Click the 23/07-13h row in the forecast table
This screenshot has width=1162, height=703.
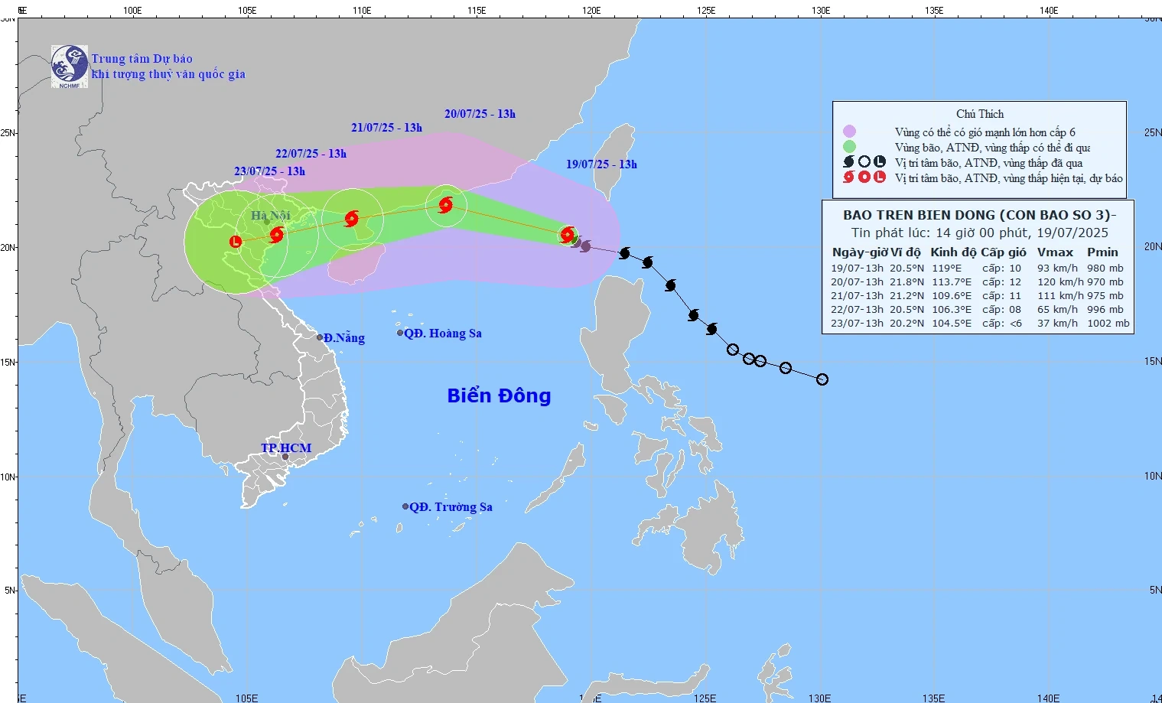(x=977, y=324)
